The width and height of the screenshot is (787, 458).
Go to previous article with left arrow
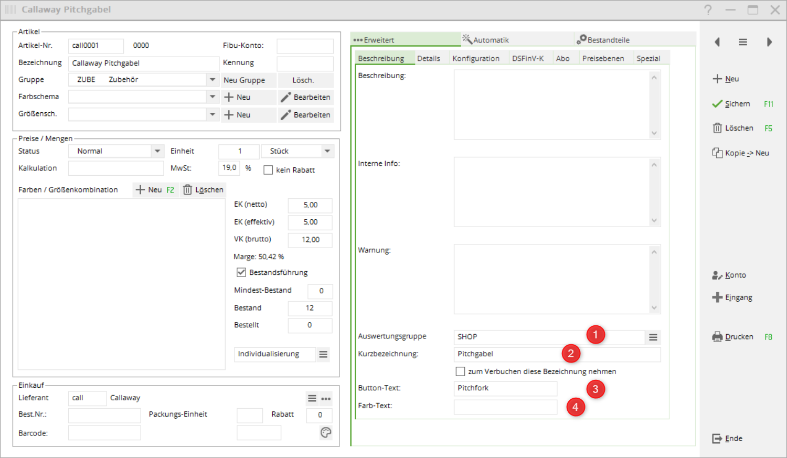click(x=717, y=42)
